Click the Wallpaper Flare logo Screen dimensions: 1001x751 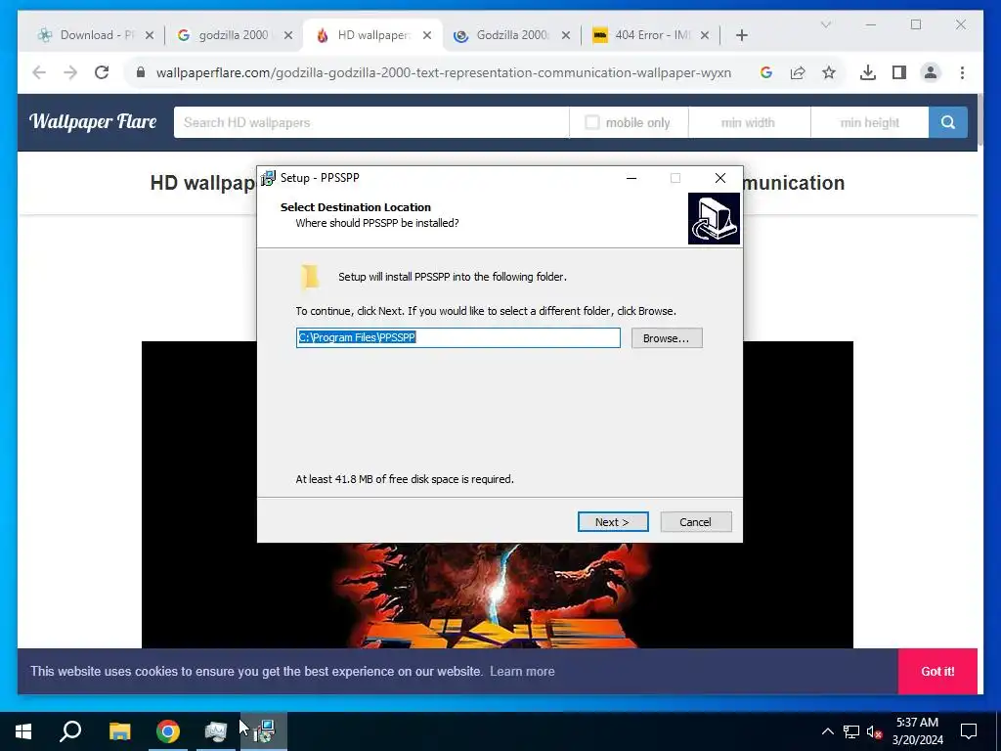click(93, 121)
